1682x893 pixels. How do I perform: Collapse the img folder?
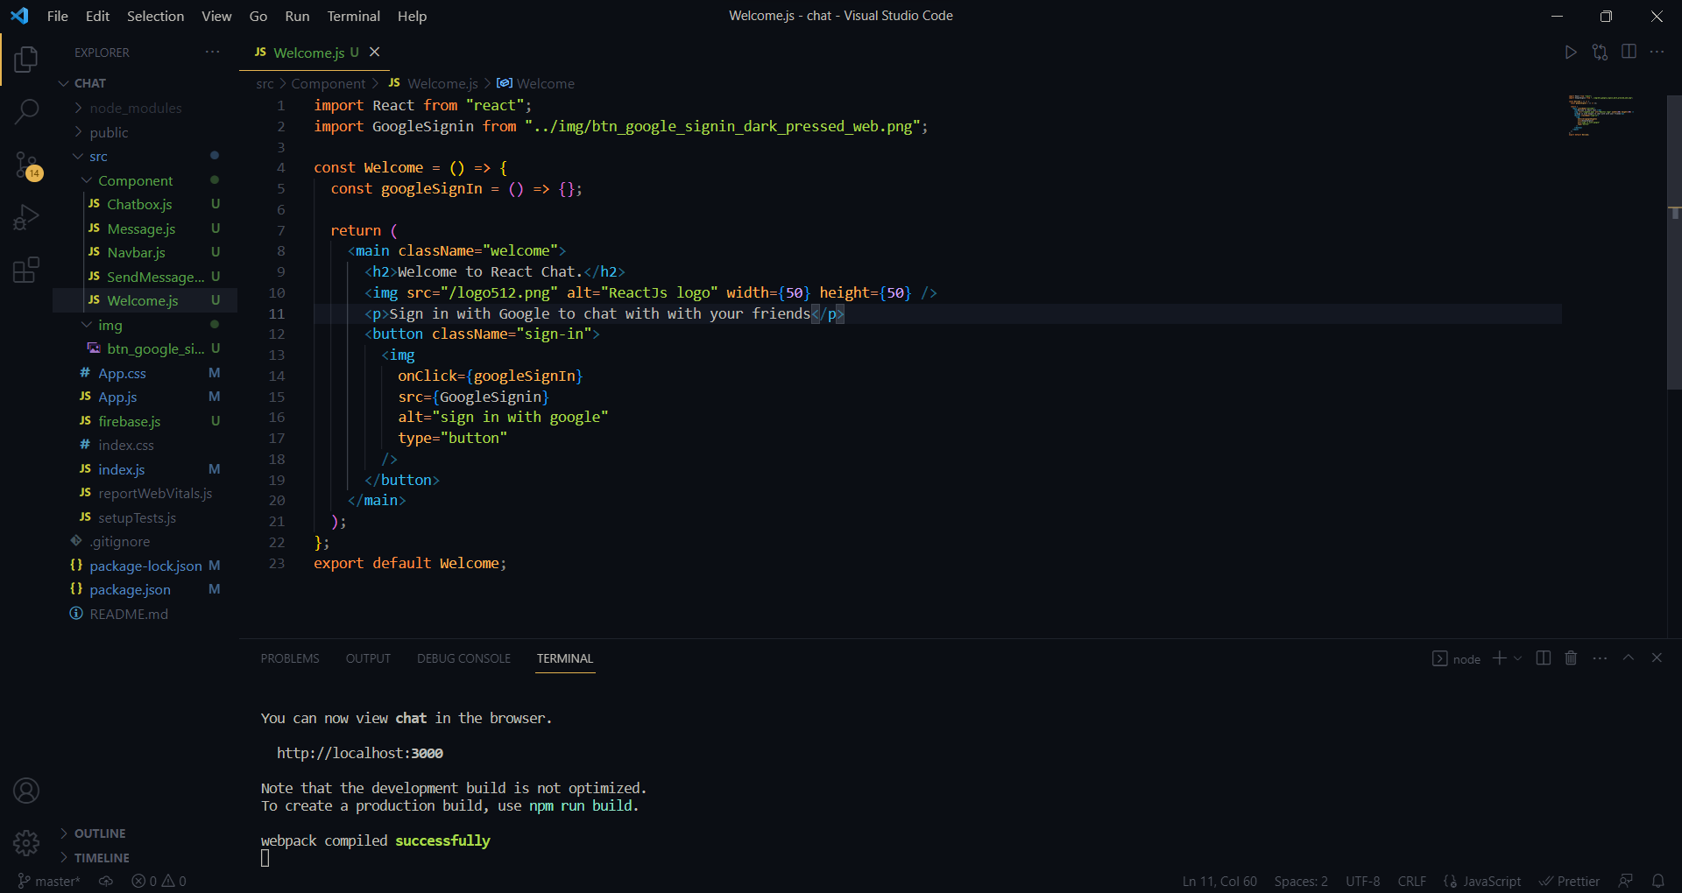(x=145, y=325)
